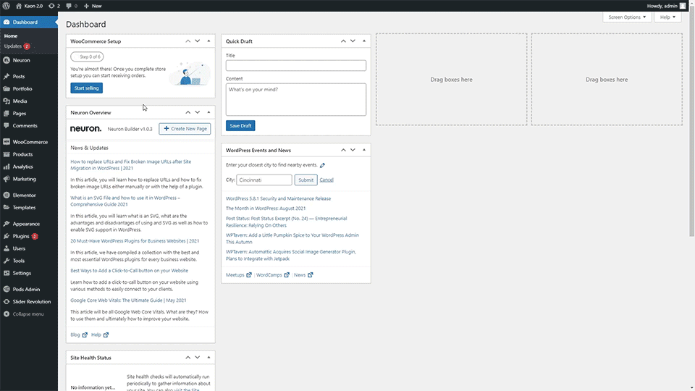Image resolution: width=695 pixels, height=391 pixels.
Task: Move Neuron Overview box up
Action: [188, 113]
